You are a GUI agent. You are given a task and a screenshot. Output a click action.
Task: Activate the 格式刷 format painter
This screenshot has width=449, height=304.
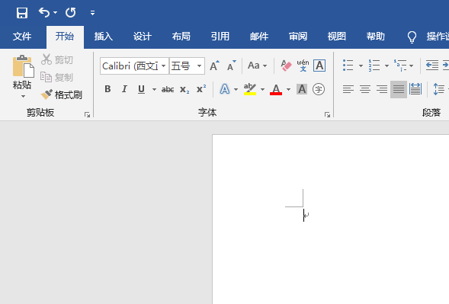(x=61, y=94)
